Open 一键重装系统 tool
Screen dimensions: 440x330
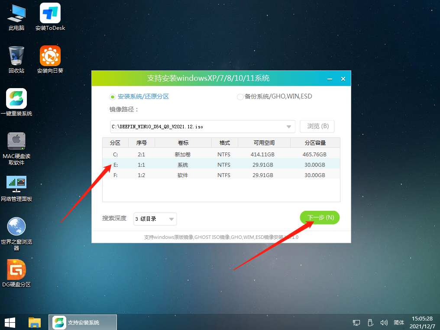point(16,98)
